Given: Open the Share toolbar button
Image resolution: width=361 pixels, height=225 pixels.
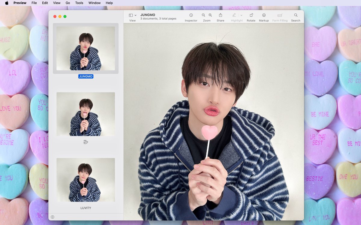Looking at the screenshot, I should pyautogui.click(x=220, y=15).
